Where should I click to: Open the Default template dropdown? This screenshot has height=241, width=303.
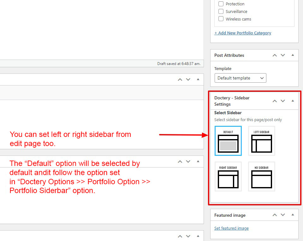click(x=240, y=78)
